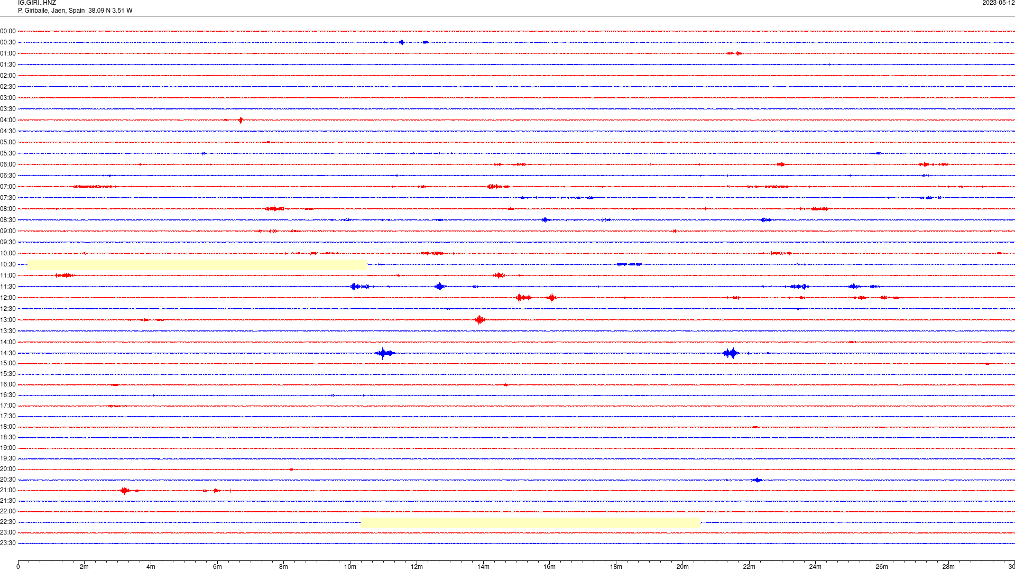Click the blue event near 10m on 11:30 trace
Image resolution: width=1015 pixels, height=571 pixels.
point(359,287)
